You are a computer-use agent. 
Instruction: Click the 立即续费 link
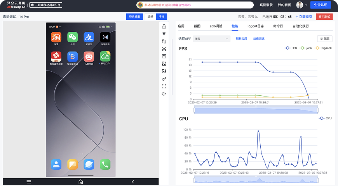pyautogui.click(x=304, y=17)
